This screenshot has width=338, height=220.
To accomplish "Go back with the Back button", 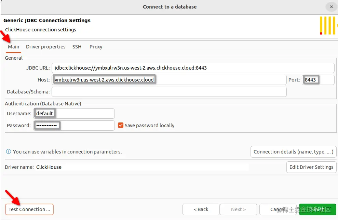I will [201, 209].
